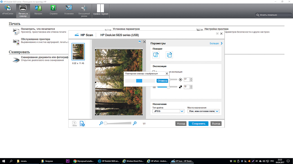Decrease contrast with the down stepper arrow
Screen dimensions: 293x164
pos(191,88)
